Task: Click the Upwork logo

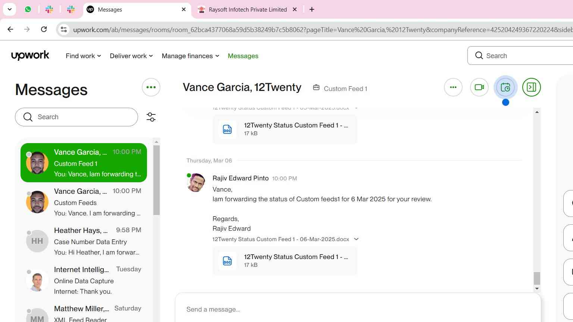Action: pos(30,56)
